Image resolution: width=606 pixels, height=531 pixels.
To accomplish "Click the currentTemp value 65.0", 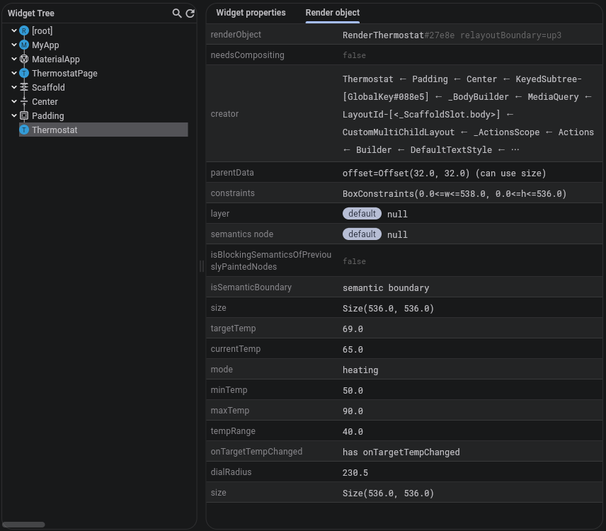I will pyautogui.click(x=353, y=349).
